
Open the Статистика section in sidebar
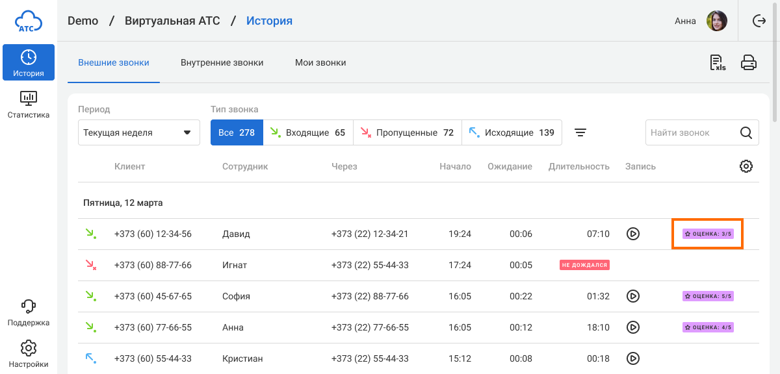click(x=28, y=105)
